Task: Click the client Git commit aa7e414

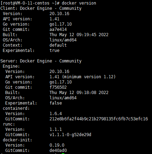Action: pos(58,29)
